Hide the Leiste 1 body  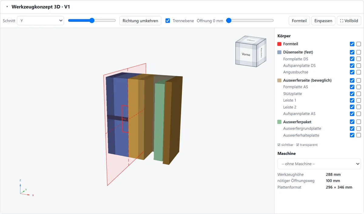[352, 100]
